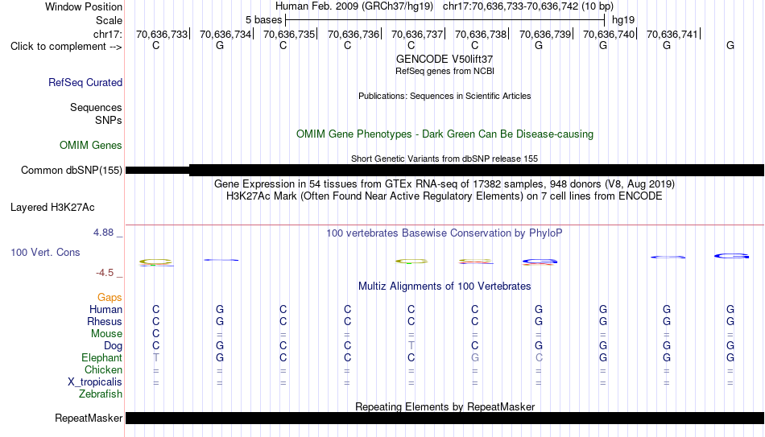Click the orange Gaps label
Image resolution: width=765 pixels, height=437 pixels.
tap(110, 297)
